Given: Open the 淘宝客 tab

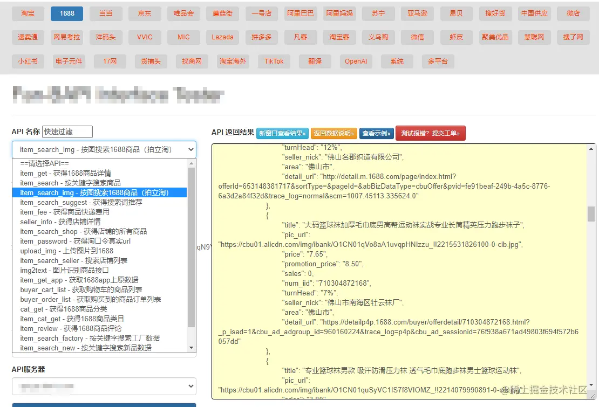Looking at the screenshot, I should [x=339, y=37].
